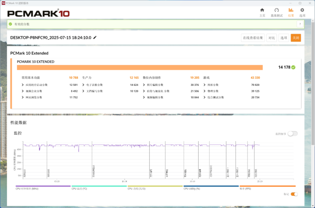
Task: Expand the 渲染与视觉化分数 row
Action: click(x=144, y=91)
